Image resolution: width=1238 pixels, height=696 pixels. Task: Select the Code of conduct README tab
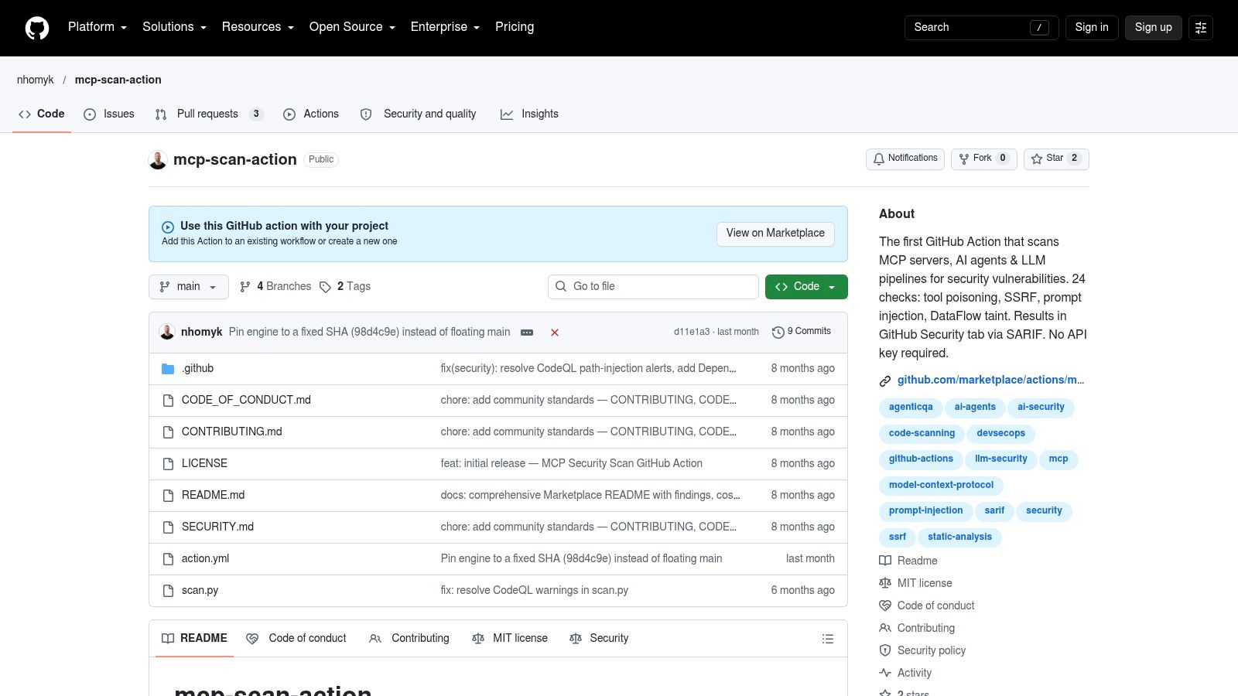[x=296, y=639]
